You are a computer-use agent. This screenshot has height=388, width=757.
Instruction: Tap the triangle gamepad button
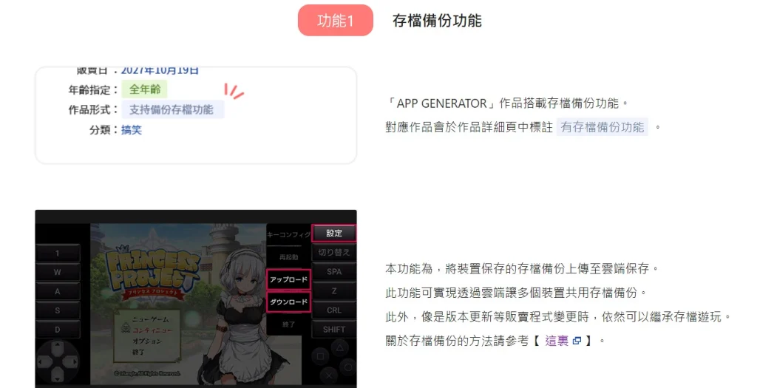point(339,347)
